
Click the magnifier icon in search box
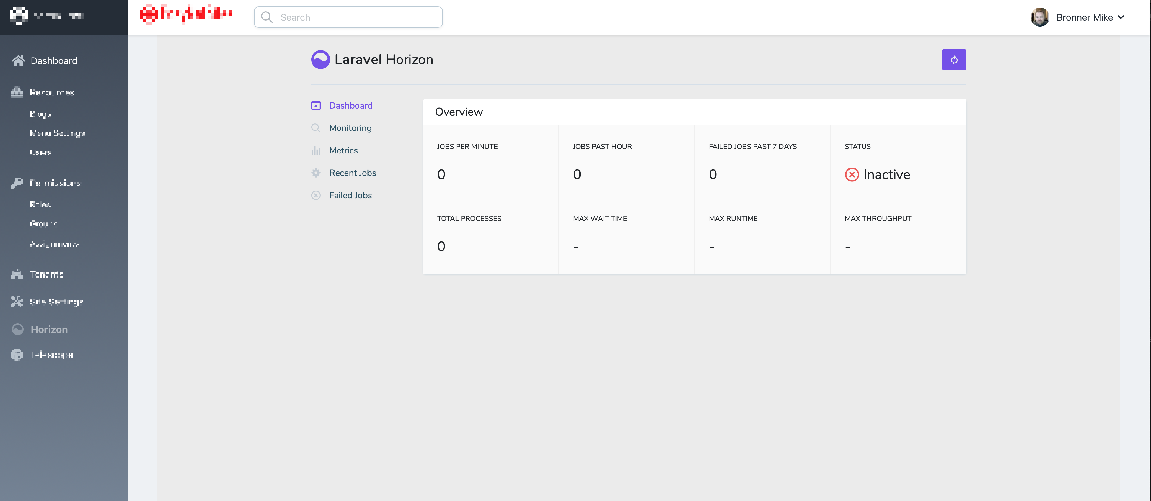pyautogui.click(x=267, y=17)
